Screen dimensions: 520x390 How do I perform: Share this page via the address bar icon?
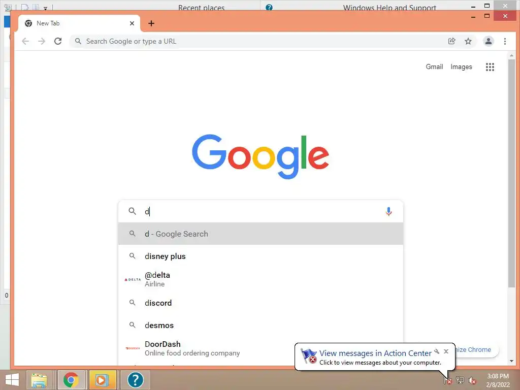click(451, 41)
